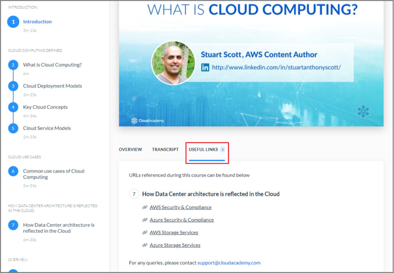Select lesson number 5 circle icon
This screenshot has height=273, width=394.
(x=13, y=128)
